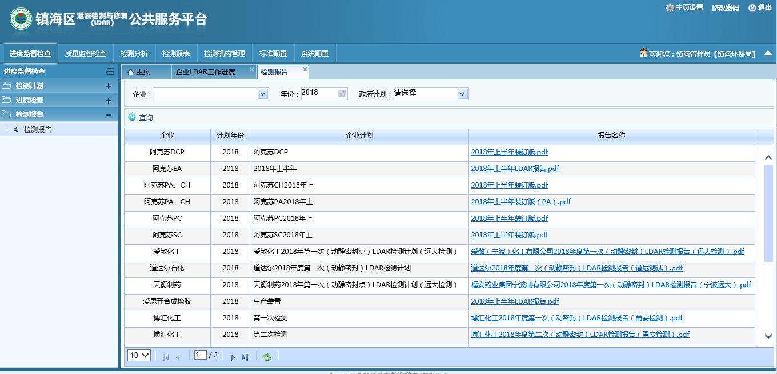Viewport: 777px width, 374px height.
Task: Go to the first page icon
Action: [x=166, y=357]
